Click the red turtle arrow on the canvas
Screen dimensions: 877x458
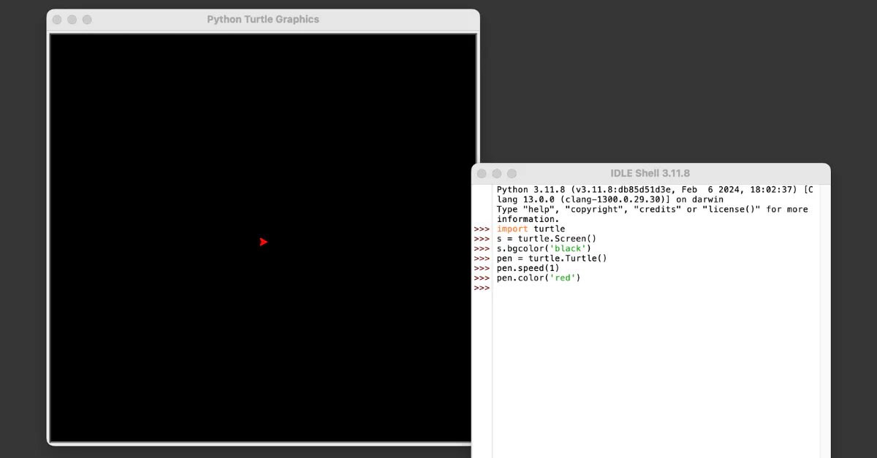pos(263,242)
